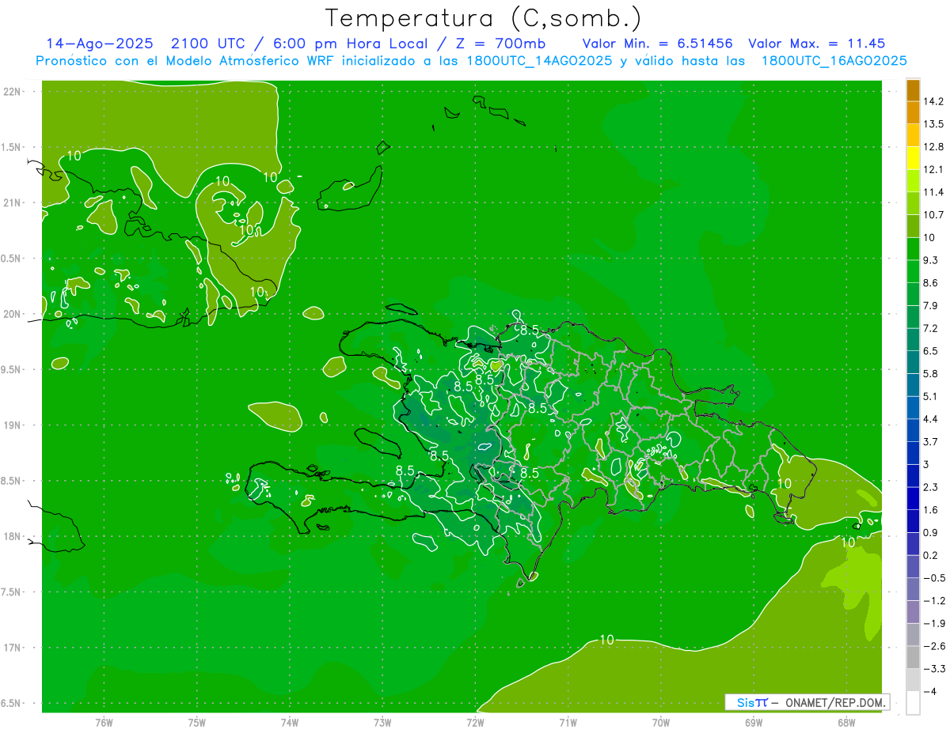
Task: Click the "13.5" color bar value
Action: tap(933, 124)
